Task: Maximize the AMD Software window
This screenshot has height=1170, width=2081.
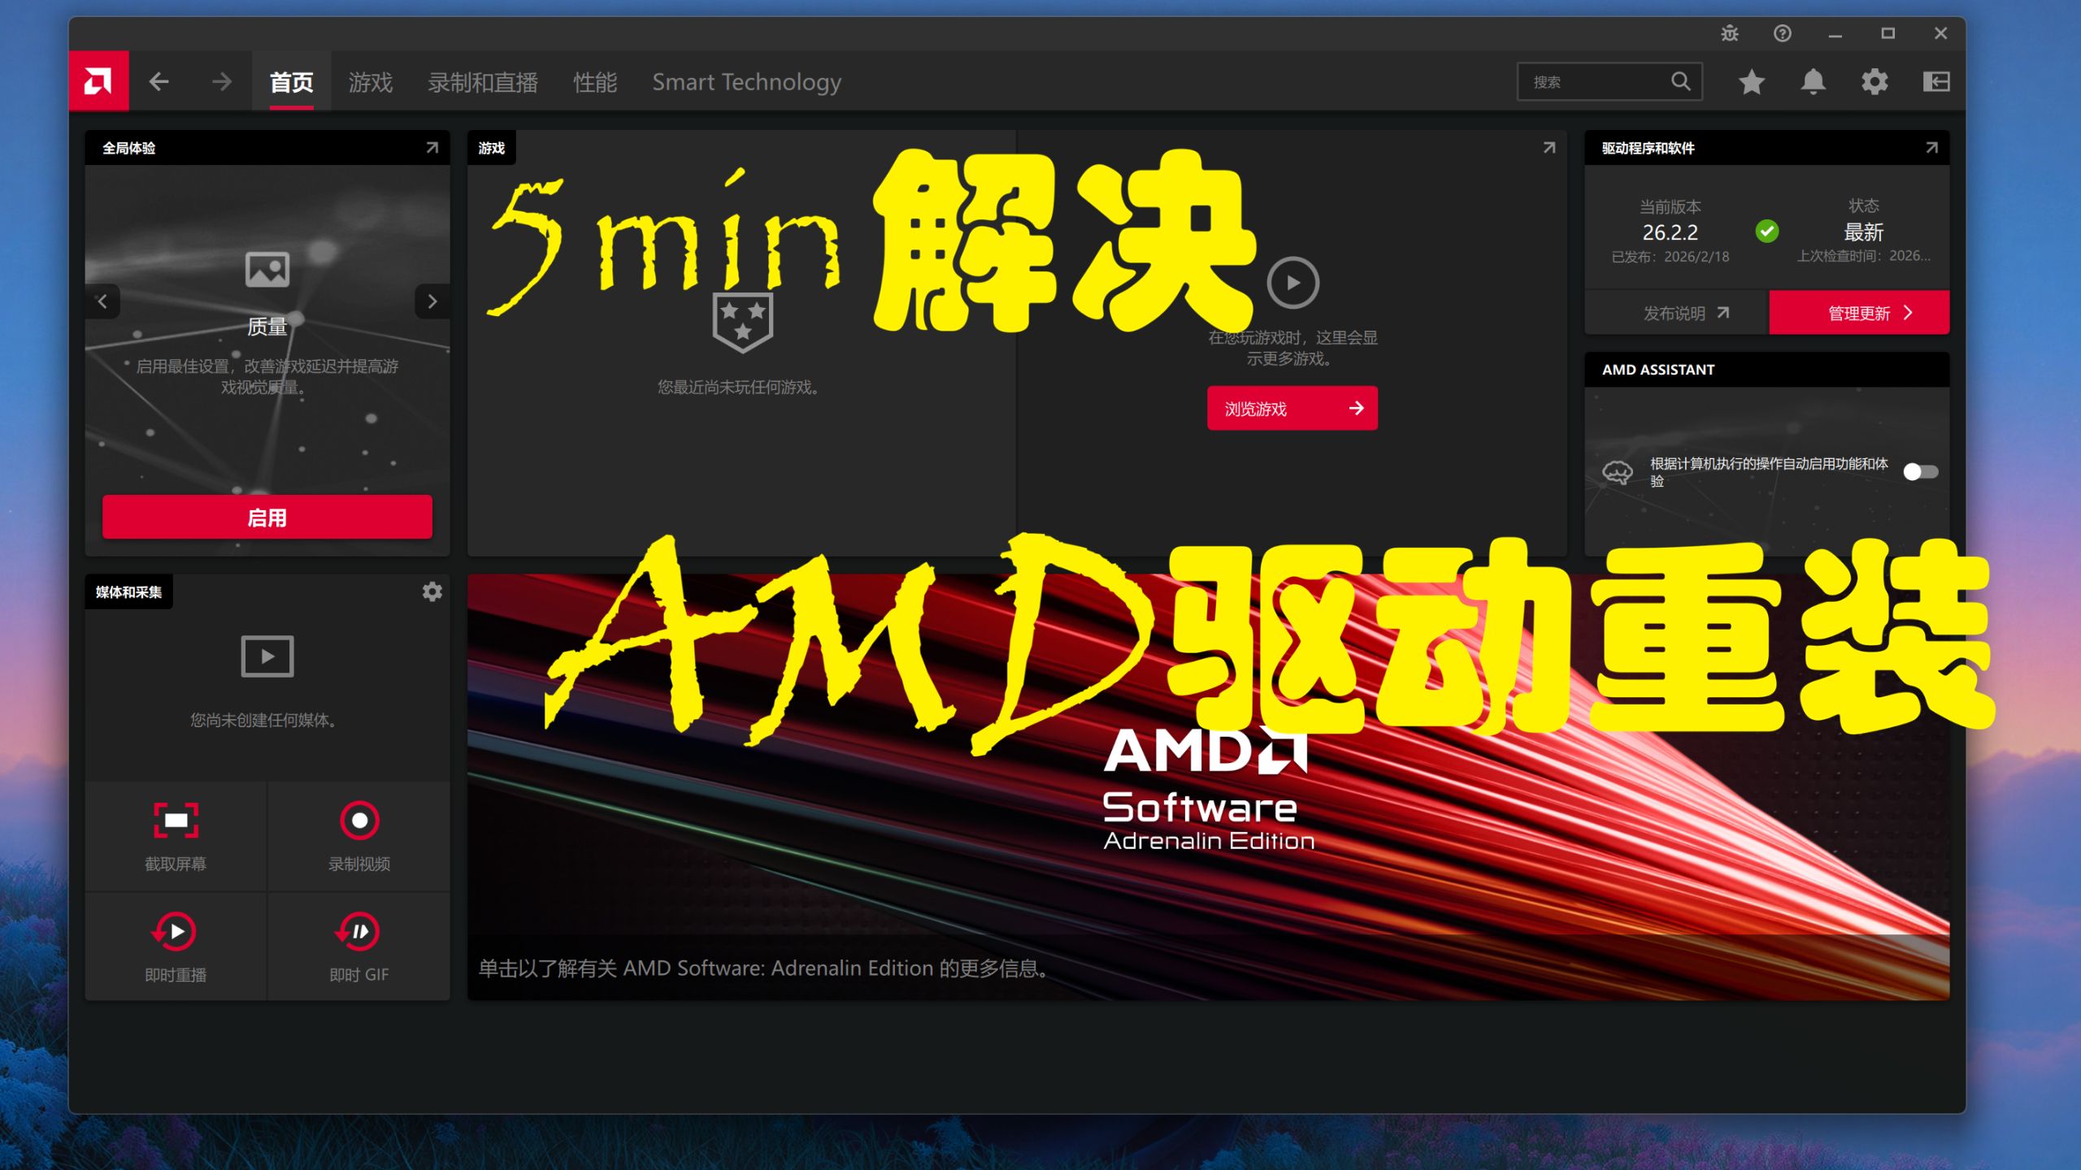Action: [x=1888, y=33]
